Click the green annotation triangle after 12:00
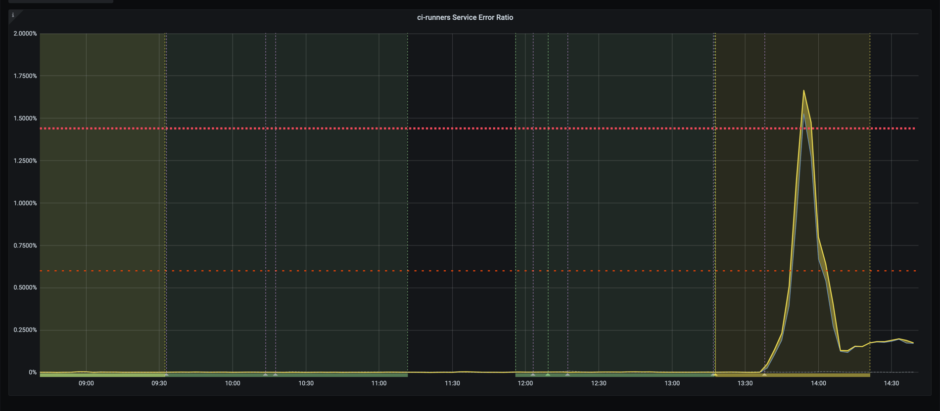Image resolution: width=940 pixels, height=411 pixels. click(x=548, y=375)
